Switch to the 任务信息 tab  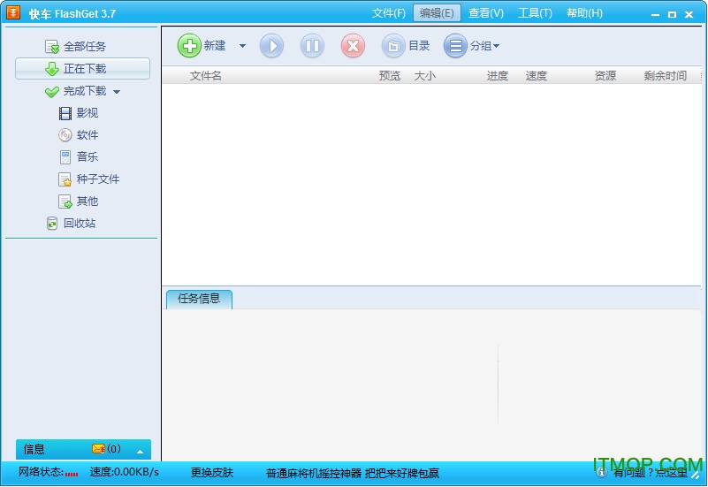tap(199, 300)
